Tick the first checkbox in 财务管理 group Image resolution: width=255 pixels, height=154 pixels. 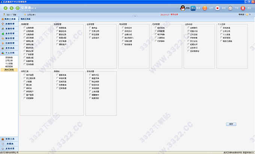(x=123, y=28)
